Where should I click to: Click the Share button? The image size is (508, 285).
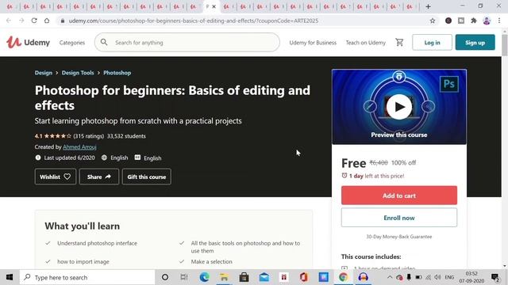99,177
